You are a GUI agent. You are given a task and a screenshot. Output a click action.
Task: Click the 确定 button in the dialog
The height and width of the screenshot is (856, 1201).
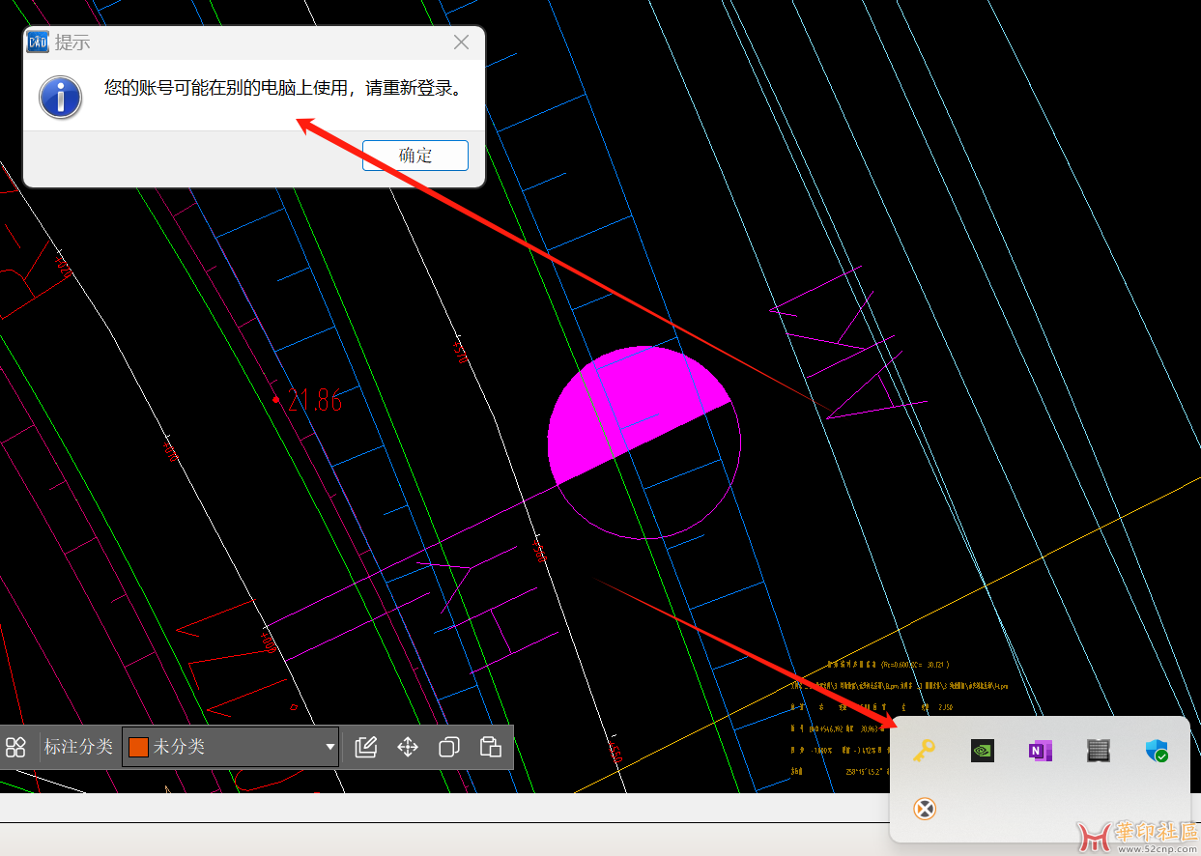coord(415,156)
